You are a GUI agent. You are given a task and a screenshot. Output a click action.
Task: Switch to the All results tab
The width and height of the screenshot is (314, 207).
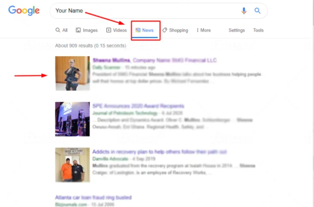coord(62,30)
